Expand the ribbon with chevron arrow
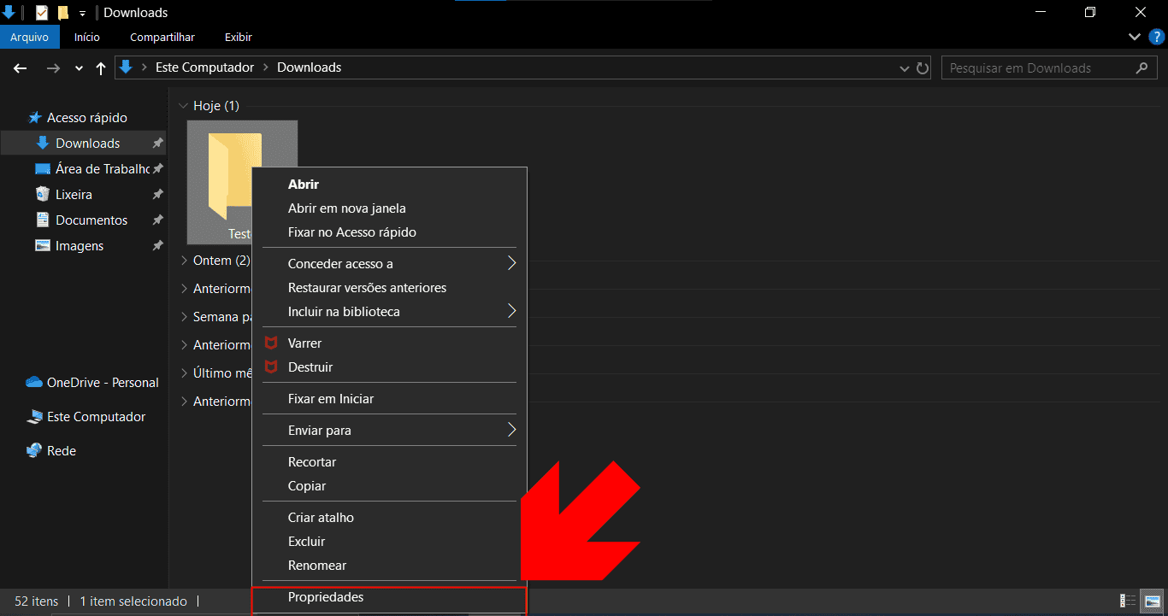The height and width of the screenshot is (616, 1168). [1135, 37]
